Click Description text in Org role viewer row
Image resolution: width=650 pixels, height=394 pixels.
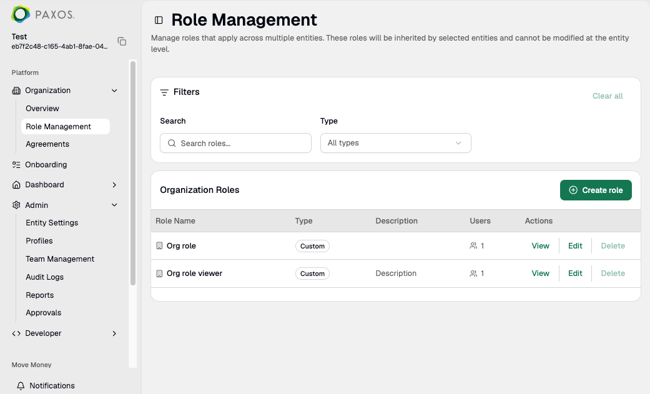click(x=396, y=273)
